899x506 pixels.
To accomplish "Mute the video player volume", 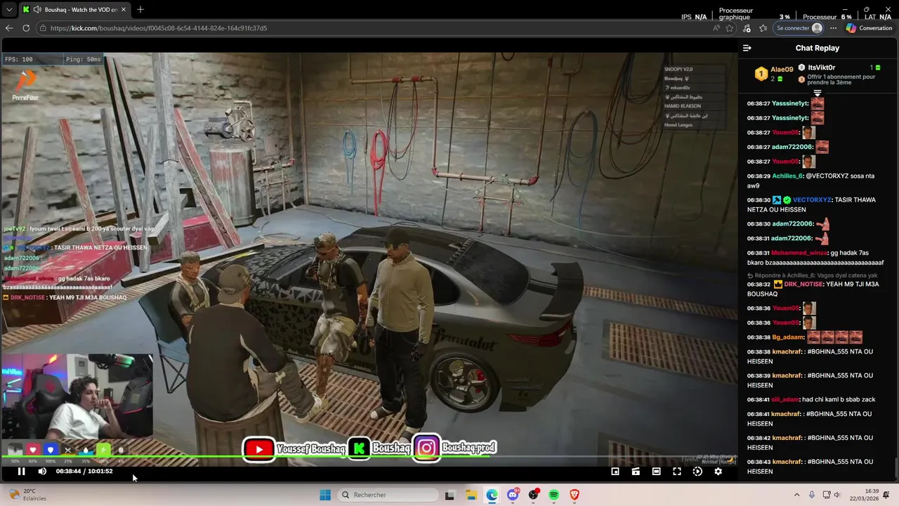I will [42, 472].
